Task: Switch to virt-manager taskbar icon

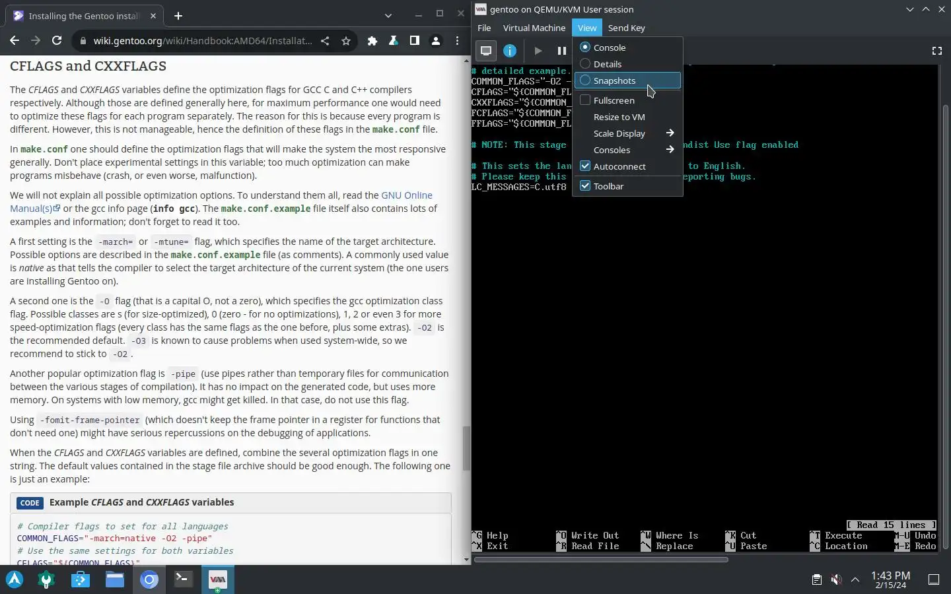Action: pyautogui.click(x=217, y=579)
